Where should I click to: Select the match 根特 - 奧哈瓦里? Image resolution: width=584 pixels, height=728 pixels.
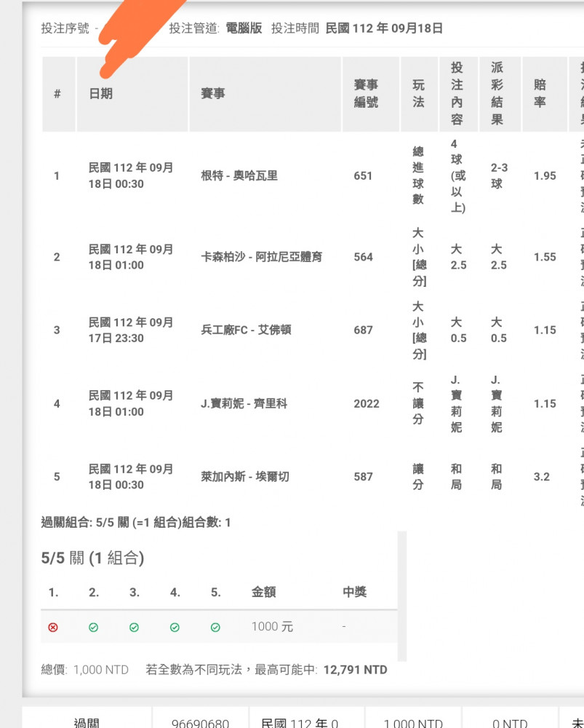coord(239,176)
